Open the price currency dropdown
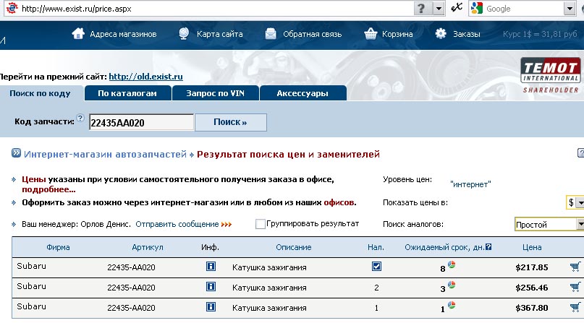This screenshot has height=323, width=584. (578, 203)
